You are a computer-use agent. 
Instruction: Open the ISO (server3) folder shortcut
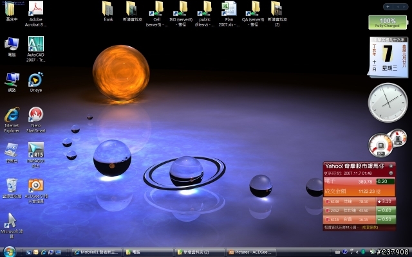(181, 13)
